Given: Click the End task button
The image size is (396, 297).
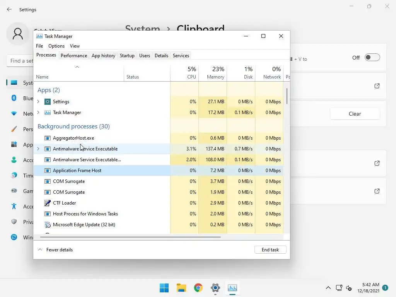Looking at the screenshot, I should tap(270, 249).
